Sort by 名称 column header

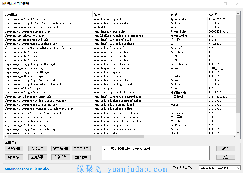pos(188,14)
